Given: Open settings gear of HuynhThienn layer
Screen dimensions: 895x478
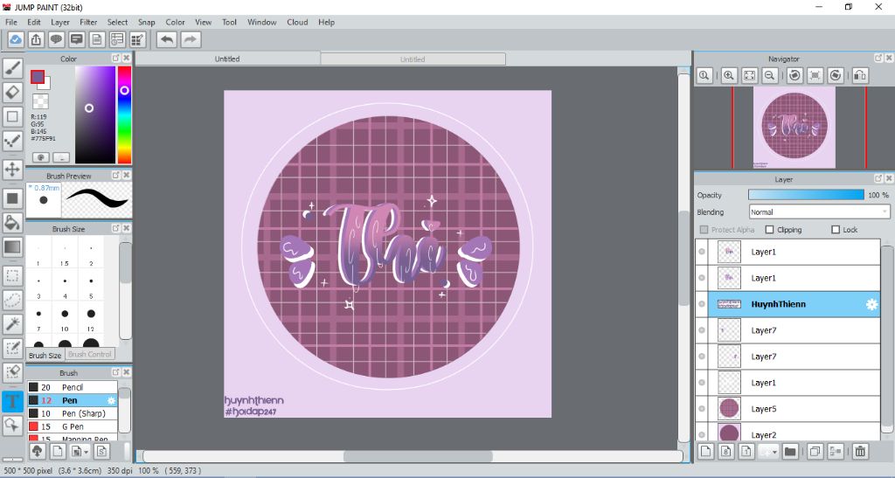Looking at the screenshot, I should click(871, 305).
